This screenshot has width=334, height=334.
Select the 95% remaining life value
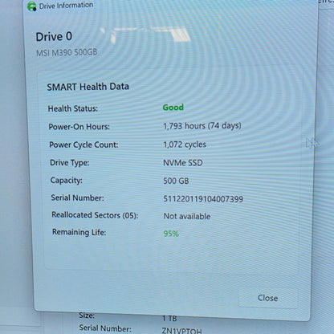tap(171, 234)
